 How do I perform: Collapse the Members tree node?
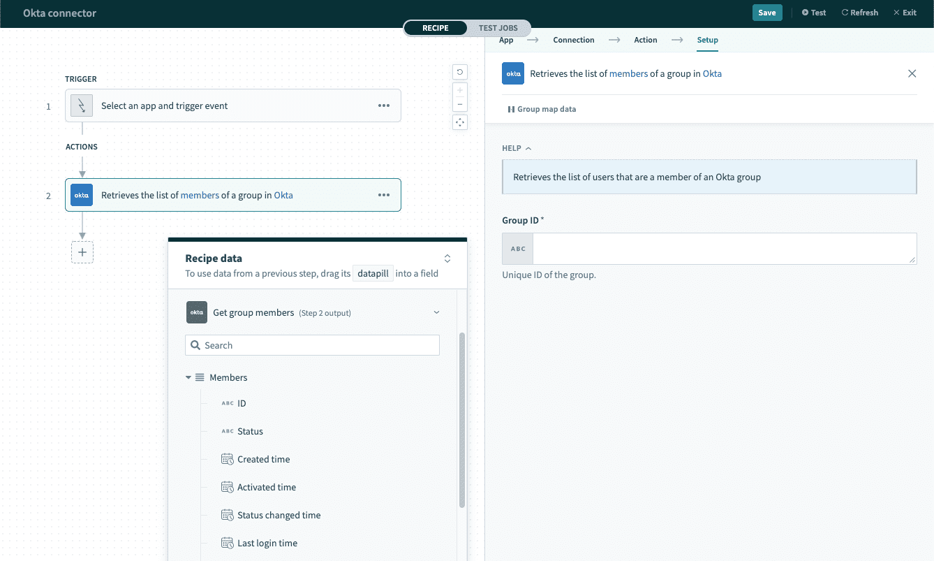point(188,377)
